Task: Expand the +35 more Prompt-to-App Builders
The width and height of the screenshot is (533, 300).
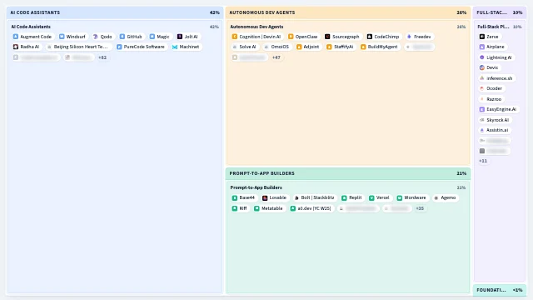Action: 420,208
